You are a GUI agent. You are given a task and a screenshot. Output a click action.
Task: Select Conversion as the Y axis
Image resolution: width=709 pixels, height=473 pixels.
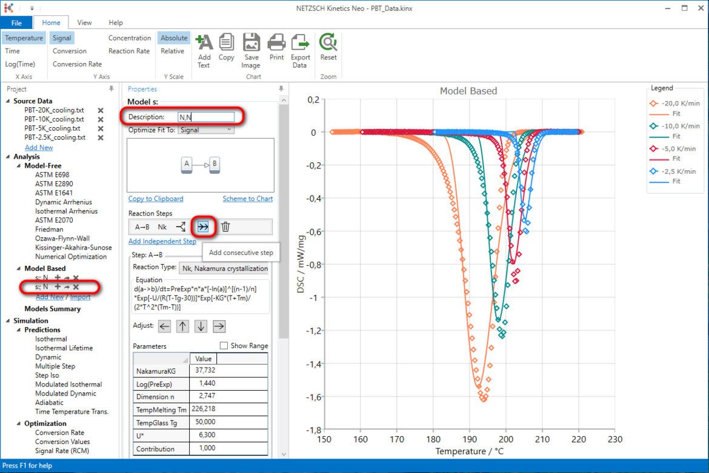point(70,51)
